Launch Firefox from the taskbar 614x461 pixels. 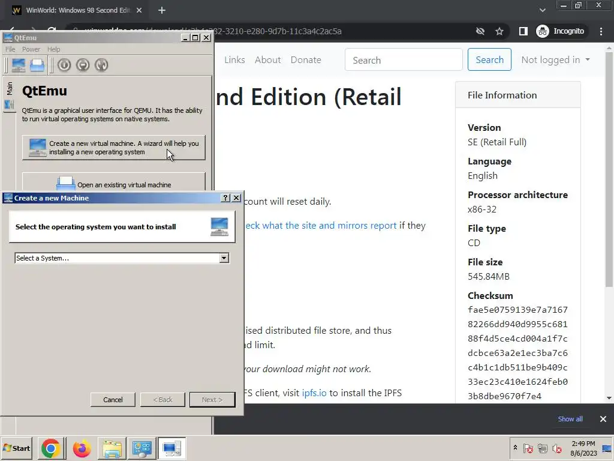[82, 448]
